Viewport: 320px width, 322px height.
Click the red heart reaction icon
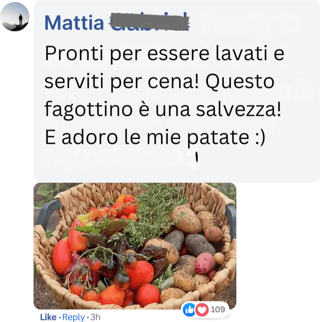point(202,309)
